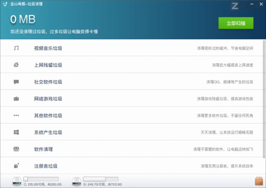This screenshot has height=188, width=266.
Task: Select the gamepad icon for online game junk
Action: [x=16, y=98]
